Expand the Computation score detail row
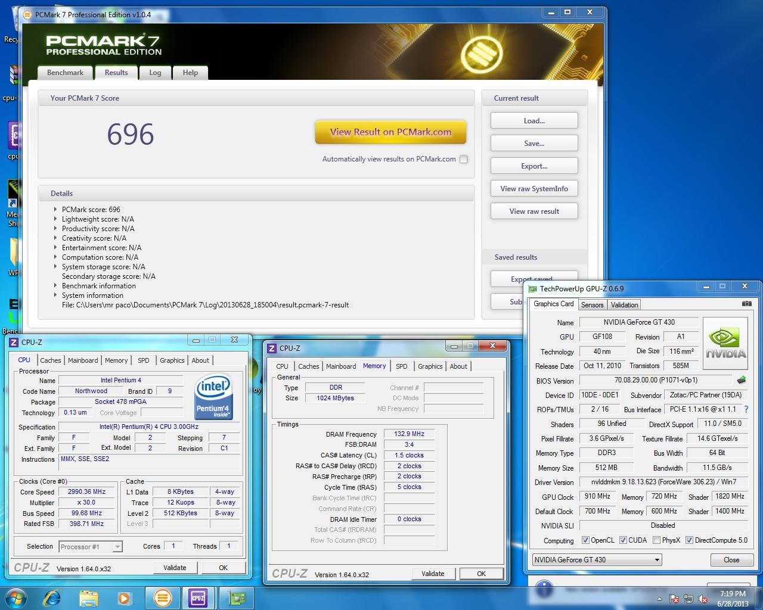 [x=55, y=257]
